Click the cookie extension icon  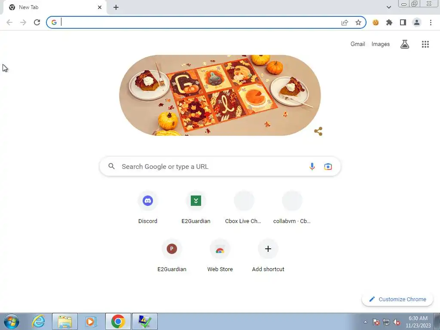[x=376, y=22]
